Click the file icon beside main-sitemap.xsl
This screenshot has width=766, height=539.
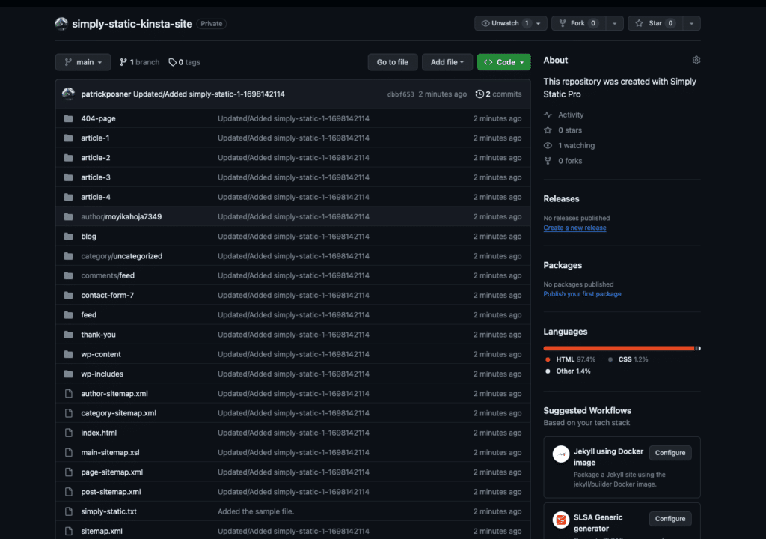69,452
